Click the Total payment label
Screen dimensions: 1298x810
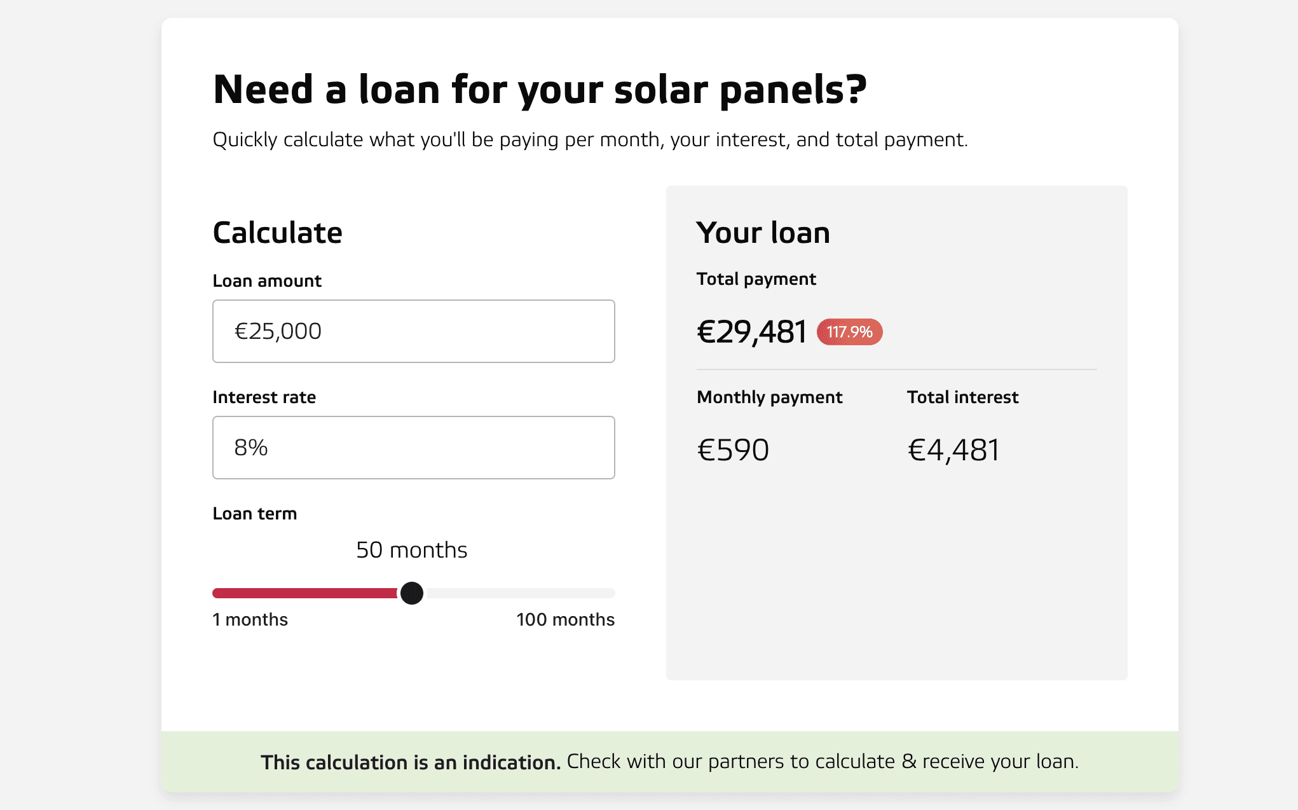point(756,279)
